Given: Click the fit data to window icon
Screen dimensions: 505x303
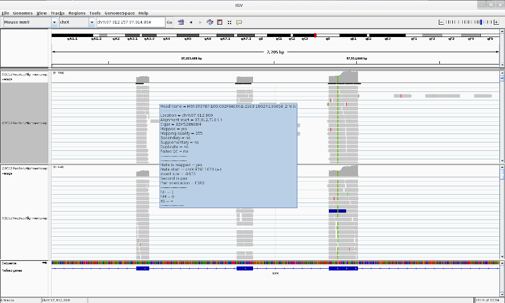Looking at the screenshot, I should [229, 22].
